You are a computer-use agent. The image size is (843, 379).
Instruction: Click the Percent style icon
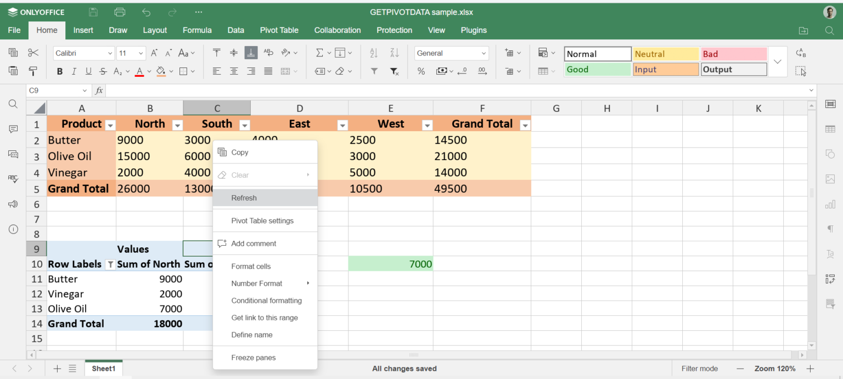[x=421, y=71]
